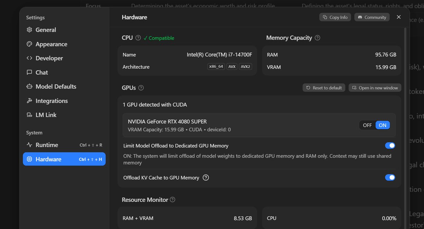Click the green Compatible status label

159,38
